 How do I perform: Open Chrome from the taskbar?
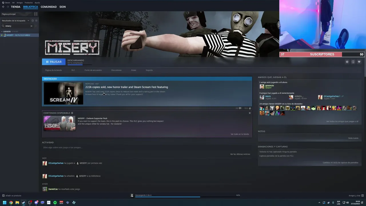tap(11, 203)
